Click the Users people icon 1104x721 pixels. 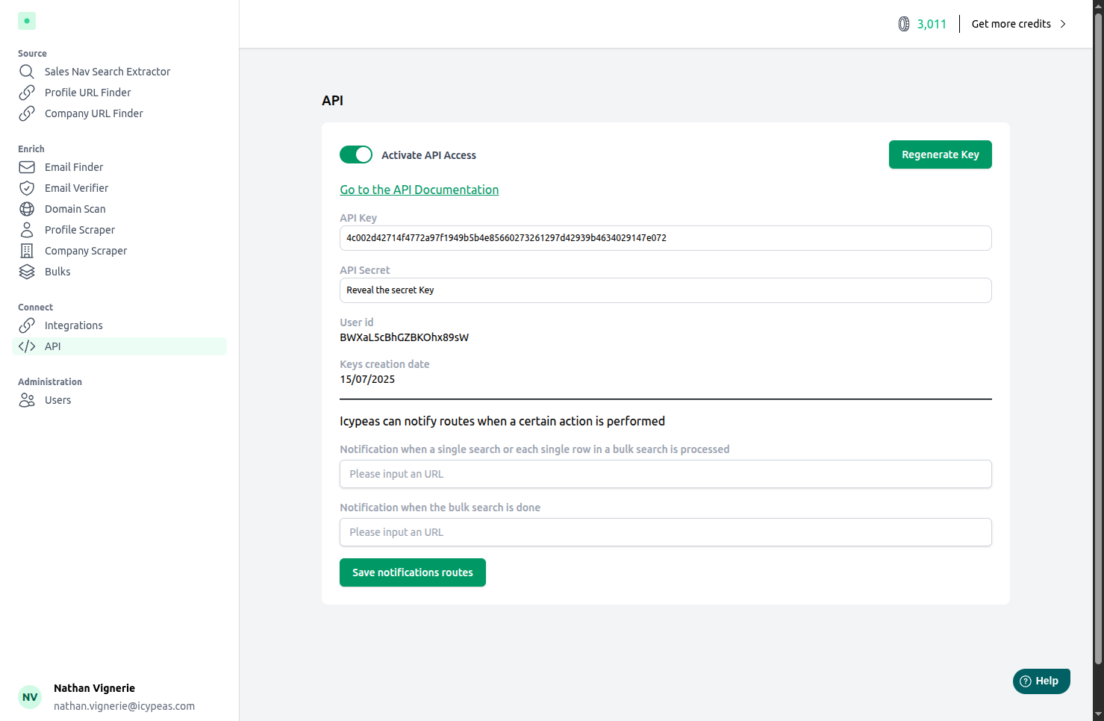(x=27, y=400)
